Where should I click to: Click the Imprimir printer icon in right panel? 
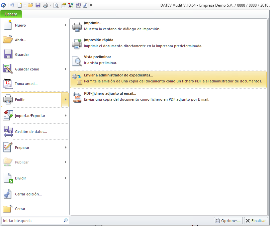point(77,27)
